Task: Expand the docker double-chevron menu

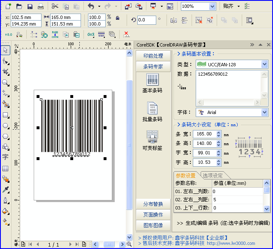Action: 252,45
